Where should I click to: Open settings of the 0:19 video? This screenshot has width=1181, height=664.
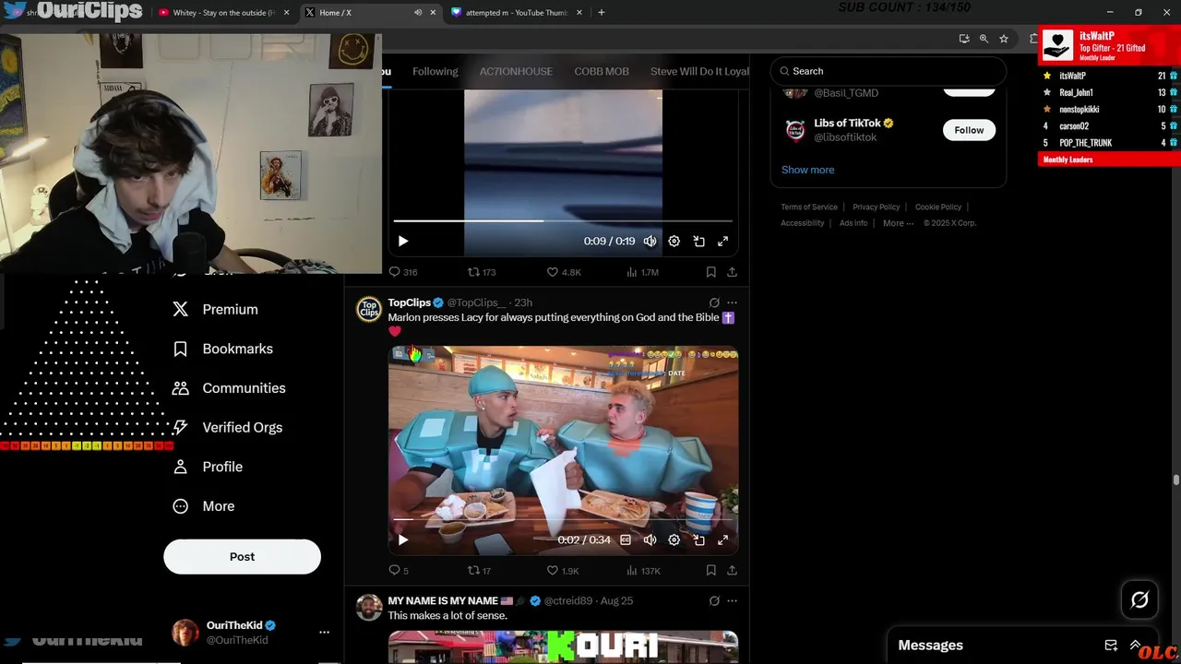pos(674,241)
